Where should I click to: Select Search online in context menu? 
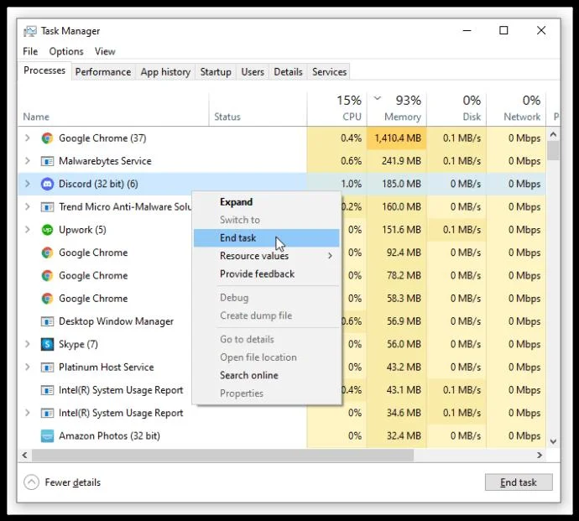266,375
